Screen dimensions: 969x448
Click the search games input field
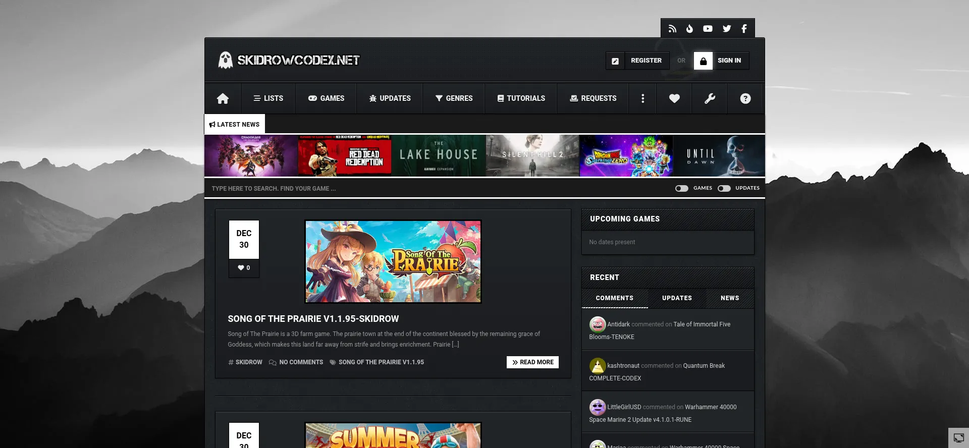(434, 188)
